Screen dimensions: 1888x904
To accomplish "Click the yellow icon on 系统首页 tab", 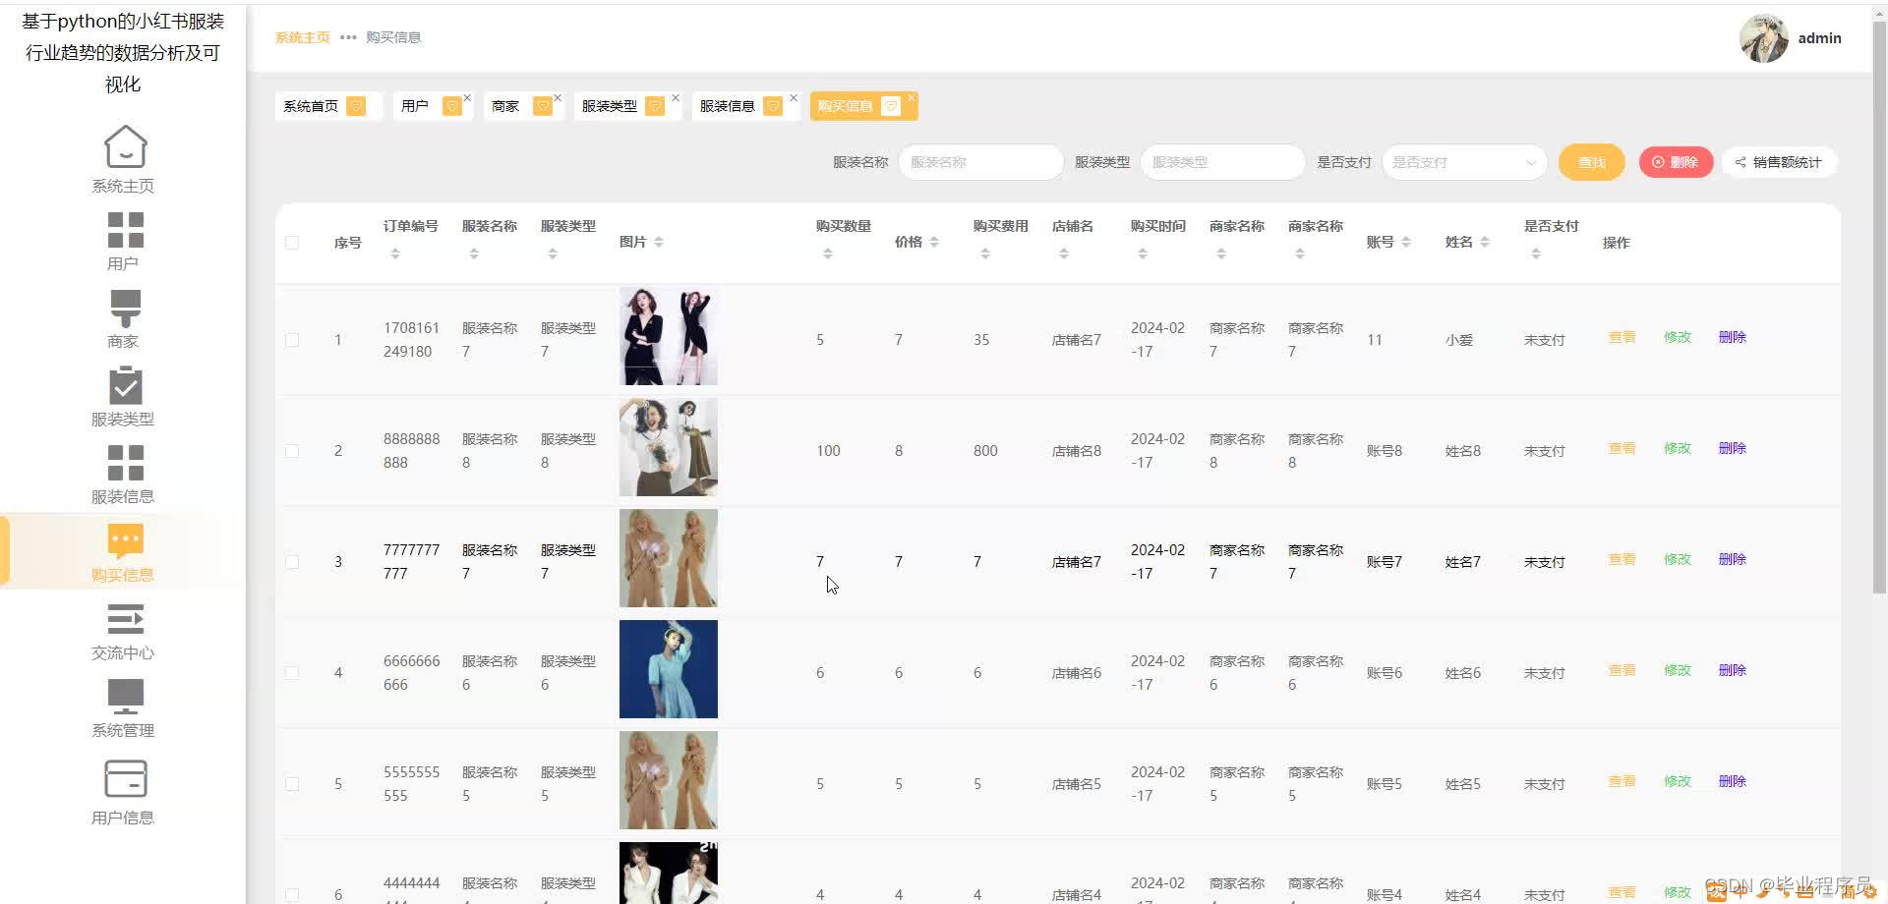I will (356, 106).
